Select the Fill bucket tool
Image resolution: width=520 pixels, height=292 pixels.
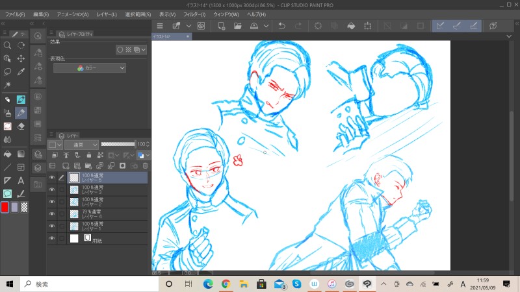(7, 154)
